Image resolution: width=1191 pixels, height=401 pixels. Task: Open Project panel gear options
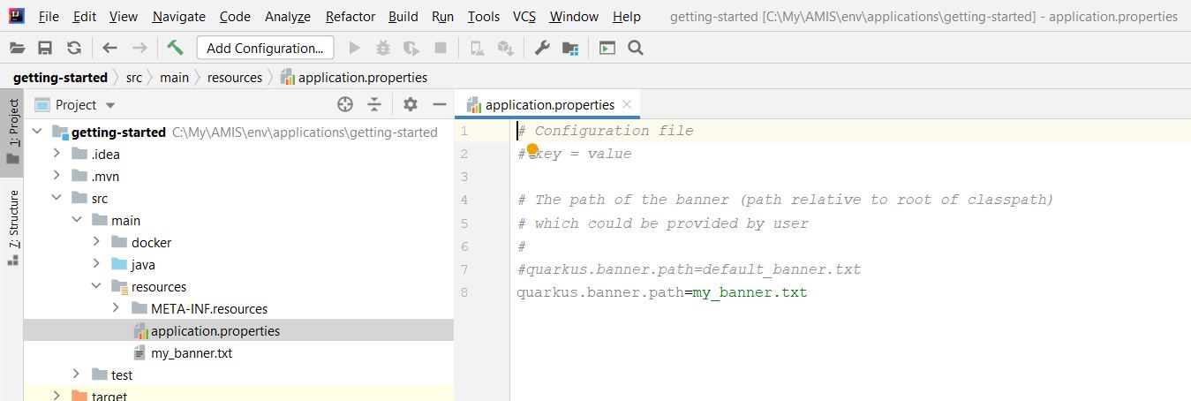click(410, 104)
